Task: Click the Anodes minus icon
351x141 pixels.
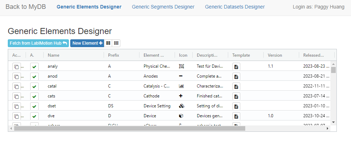Action: pyautogui.click(x=181, y=76)
